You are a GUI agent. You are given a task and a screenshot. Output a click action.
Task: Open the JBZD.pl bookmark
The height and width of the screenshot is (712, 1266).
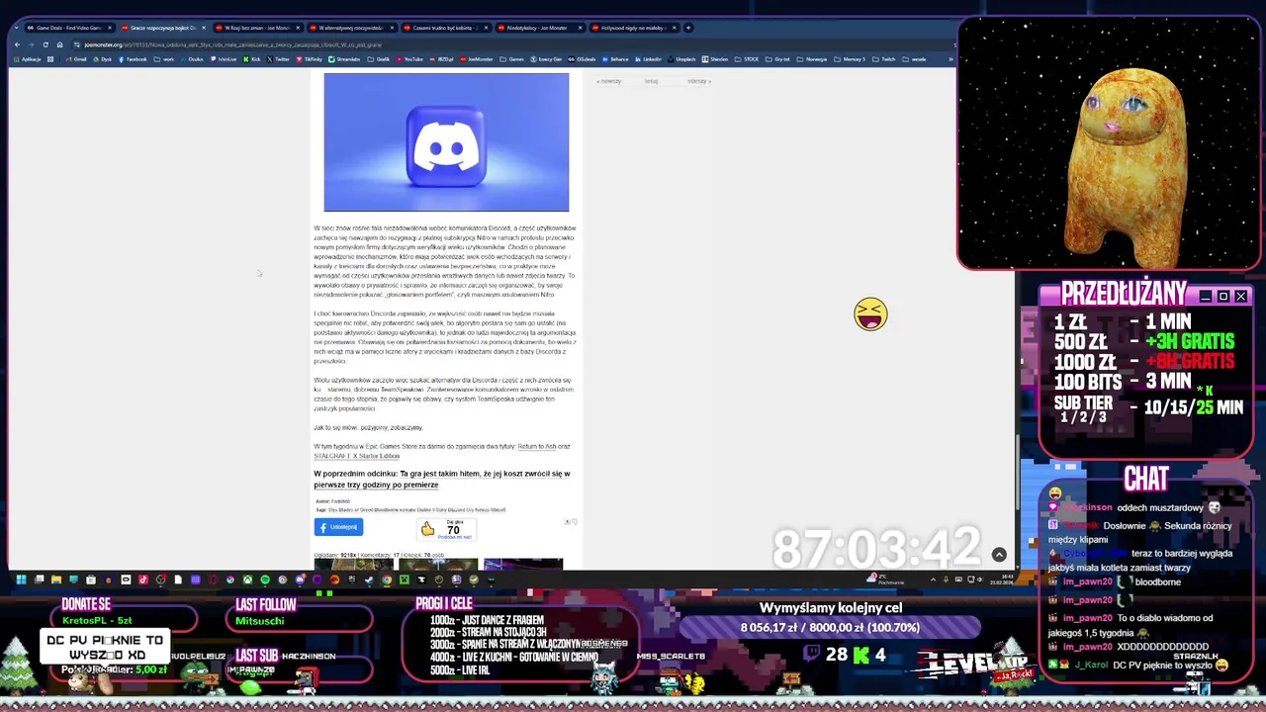pos(440,59)
